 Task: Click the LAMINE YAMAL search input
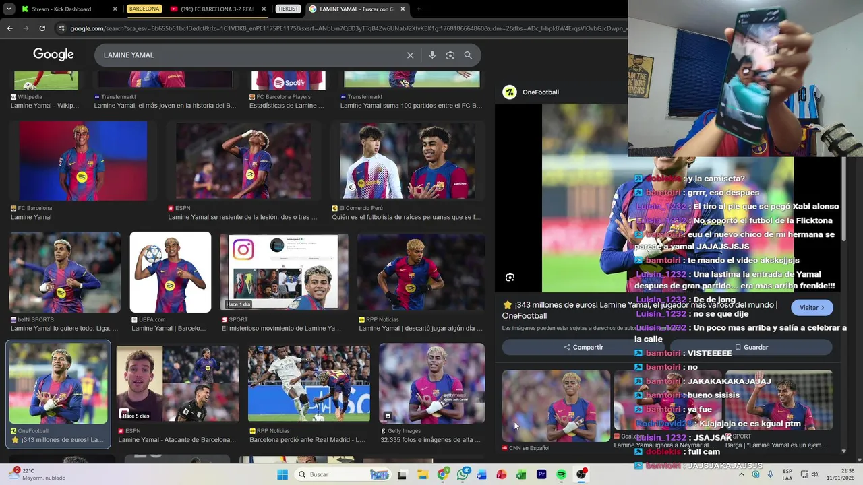(249, 55)
